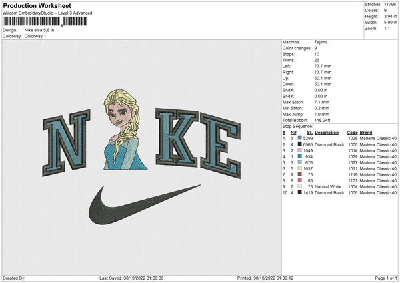Click the embroidered letter K in the preview
The width and height of the screenshot is (400, 283).
click(x=177, y=137)
